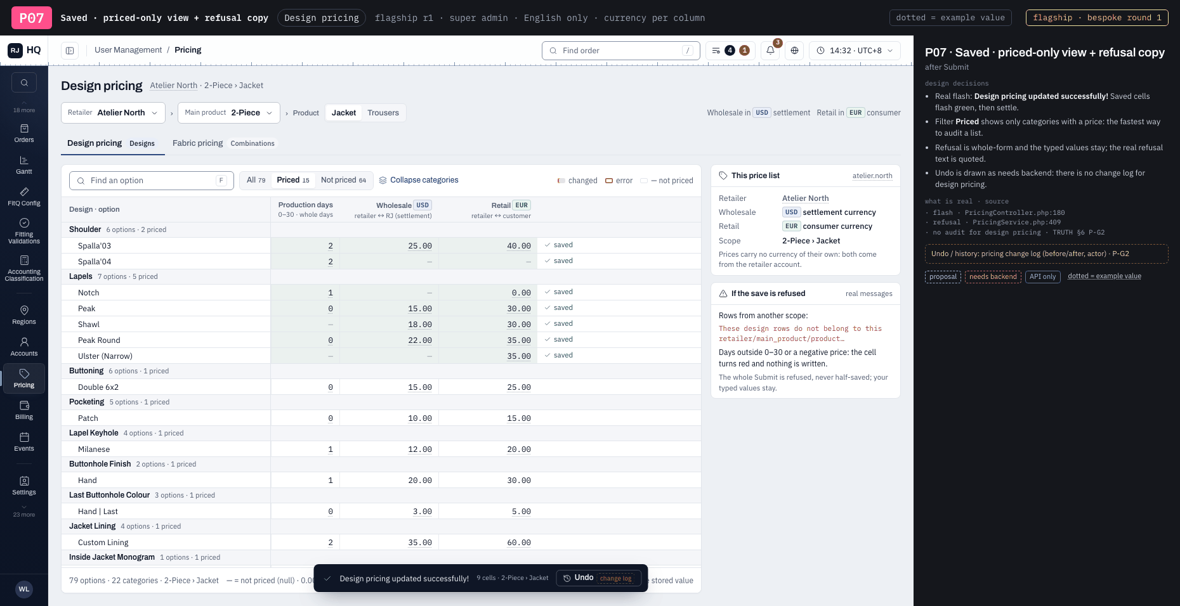Open the Retailer Atelier North dropdown
Image resolution: width=1180 pixels, height=606 pixels.
coord(113,113)
